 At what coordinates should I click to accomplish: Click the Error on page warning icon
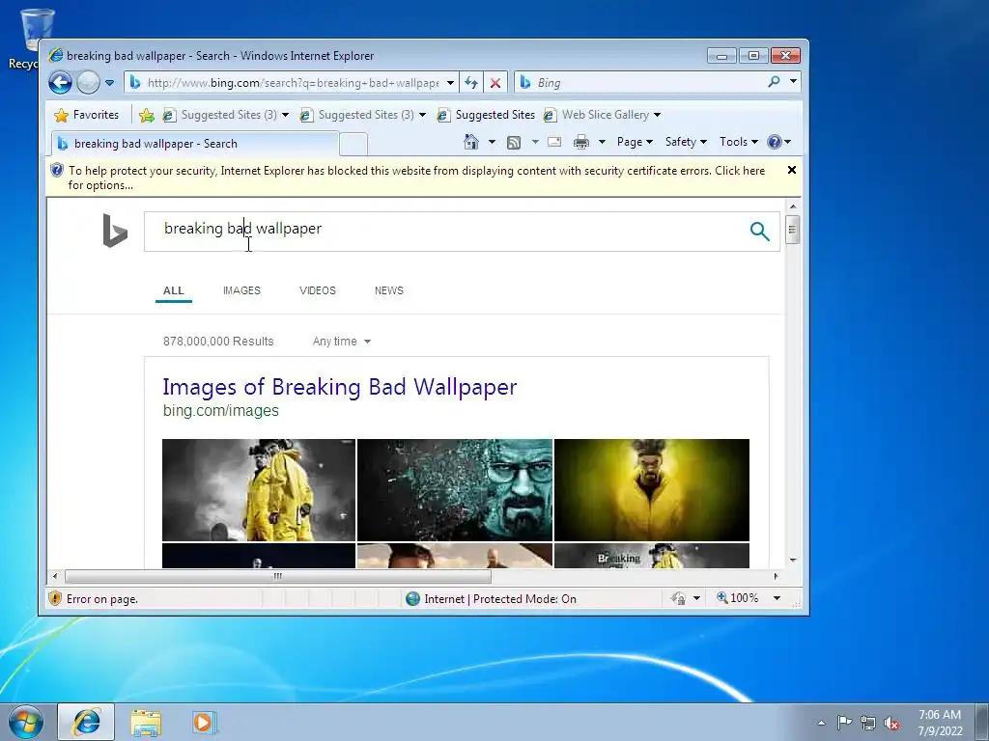click(55, 598)
